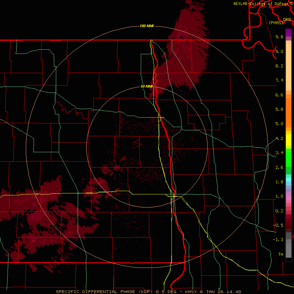Click the 8.2 value on the scale
The width and height of the screenshot is (294, 294).
(279, 66)
